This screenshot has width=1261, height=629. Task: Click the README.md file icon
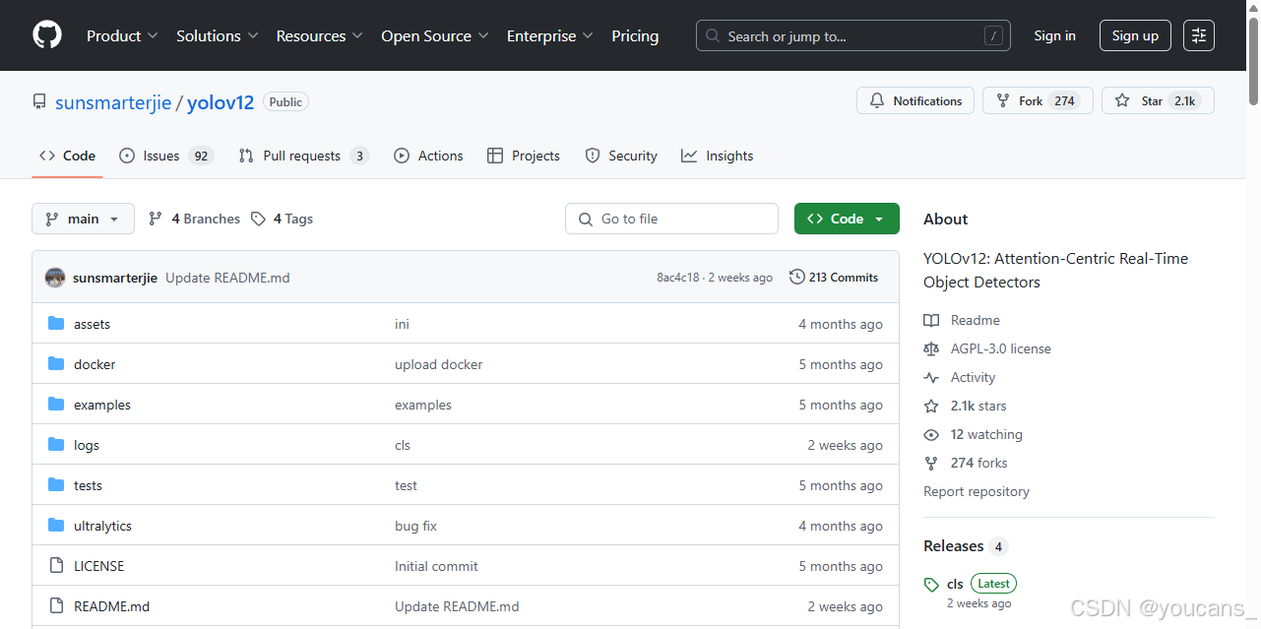[x=56, y=606]
